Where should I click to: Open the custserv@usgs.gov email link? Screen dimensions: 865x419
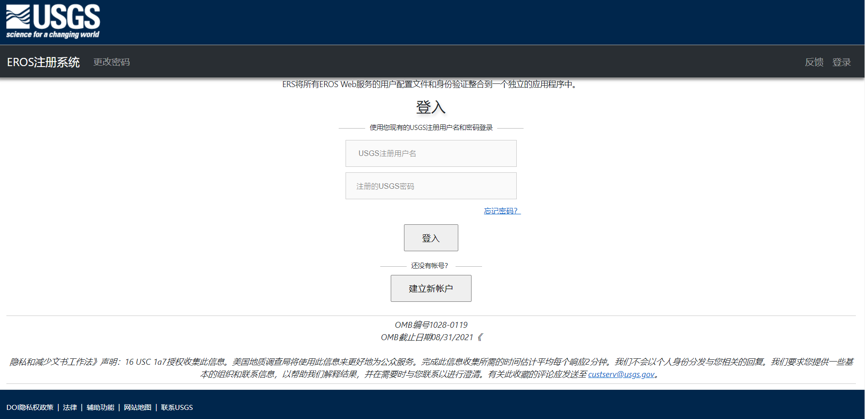(620, 374)
